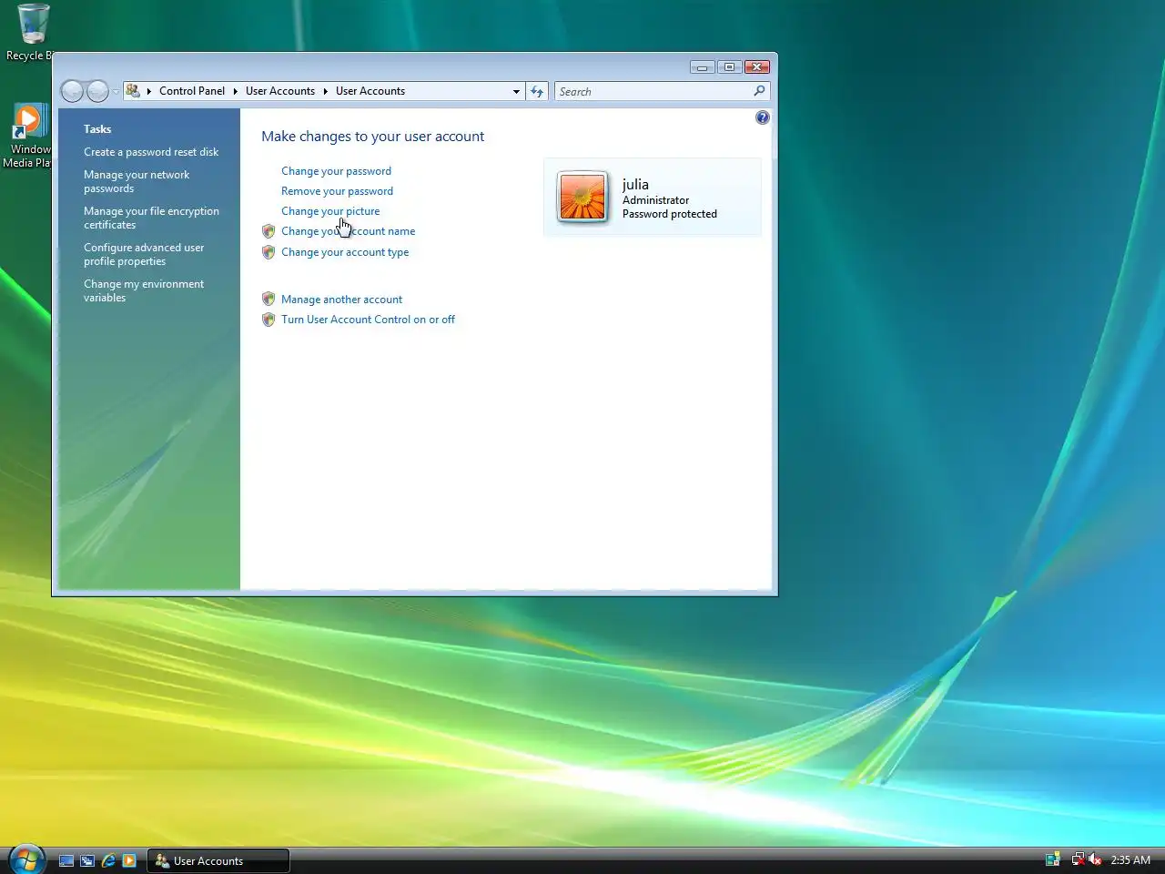Click the julia account name text
This screenshot has width=1165, height=874.
click(x=635, y=184)
